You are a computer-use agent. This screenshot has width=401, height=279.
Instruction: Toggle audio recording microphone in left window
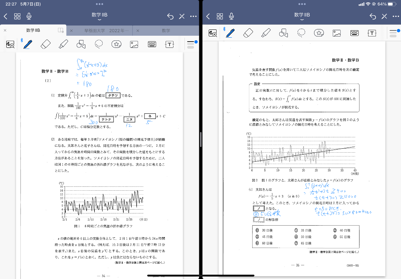[29, 16]
